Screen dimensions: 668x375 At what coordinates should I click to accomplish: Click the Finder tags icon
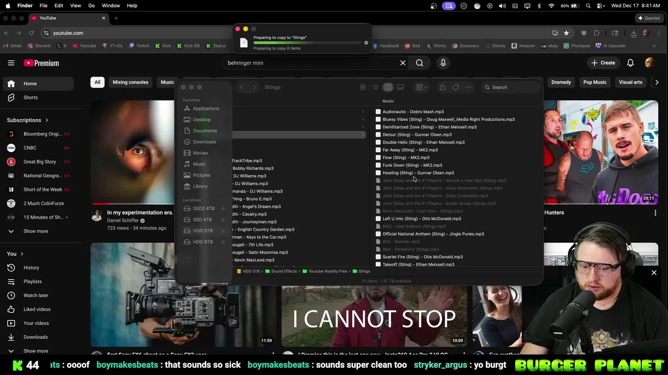[x=456, y=87]
